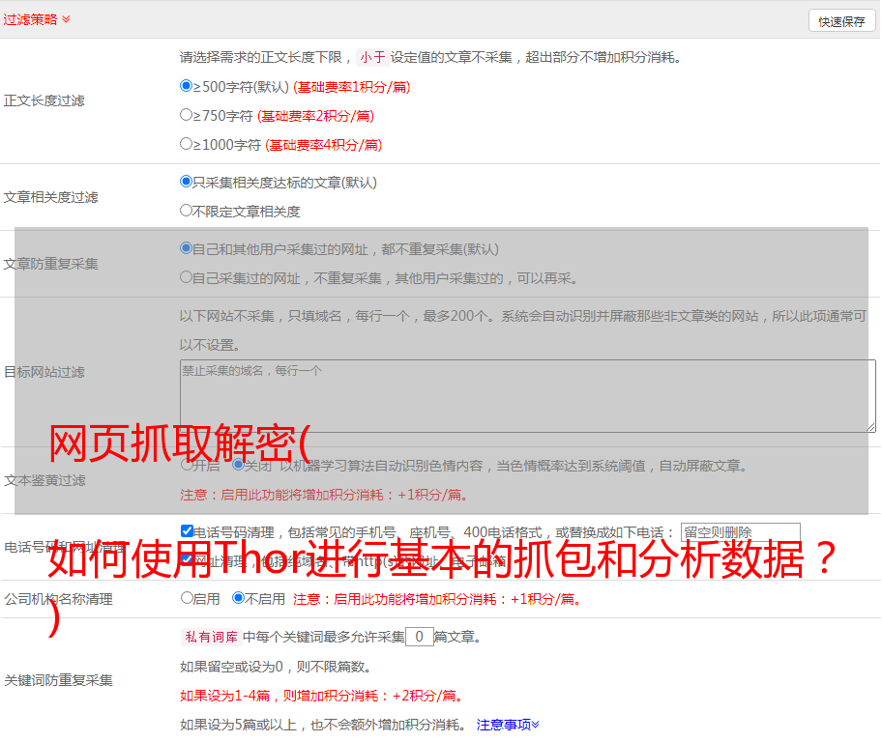882x742 pixels.
Task: Select 自己和其他用户采集过的网址 radio option
Action: tap(186, 248)
